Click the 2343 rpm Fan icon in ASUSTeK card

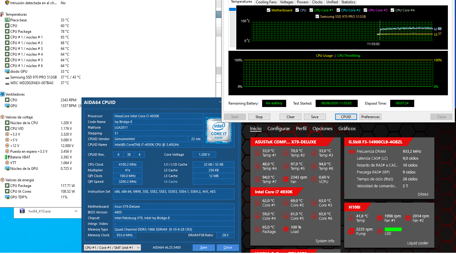(x=286, y=179)
